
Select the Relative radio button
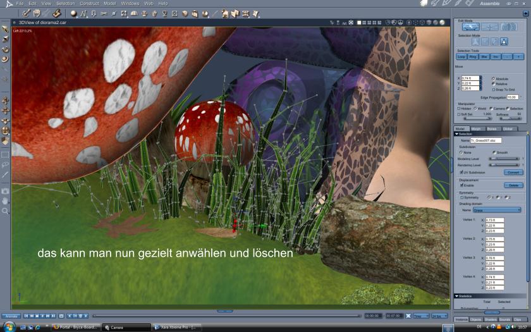click(x=493, y=83)
